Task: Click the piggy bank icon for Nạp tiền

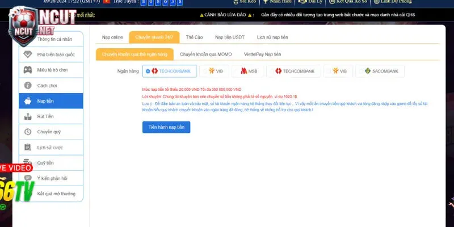Action: [28, 101]
